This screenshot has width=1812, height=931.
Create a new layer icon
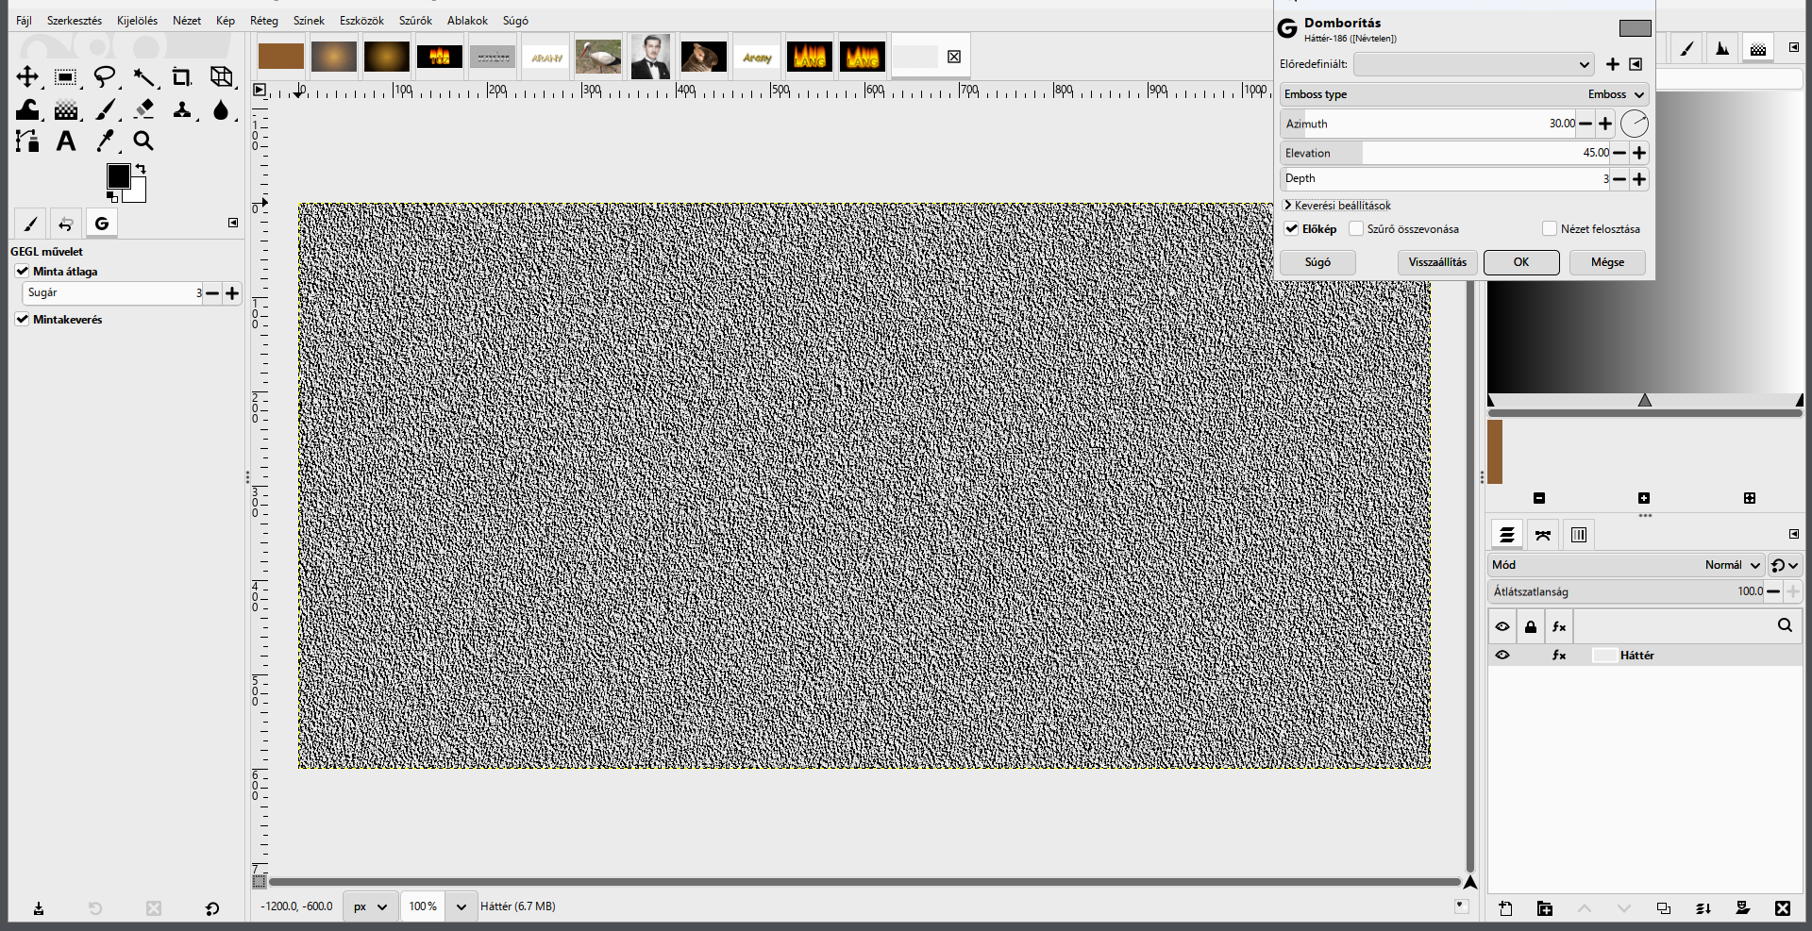1505,908
